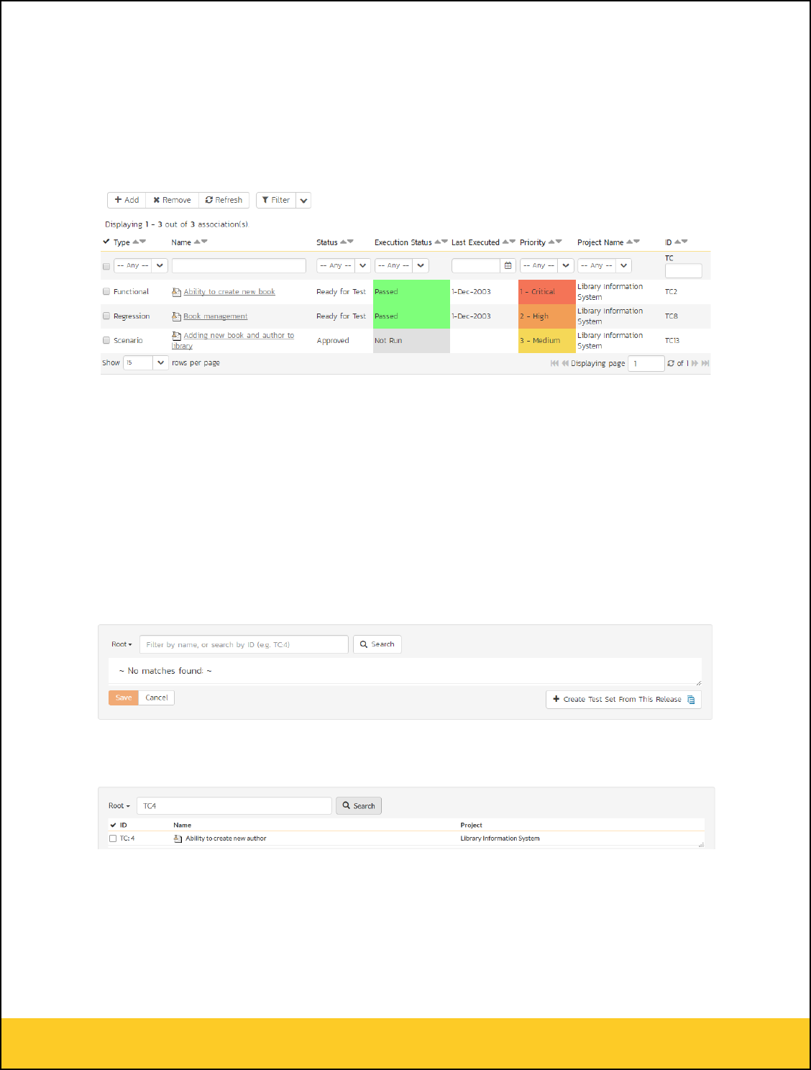Click the Displaying page number field
This screenshot has width=811, height=1070.
[646, 363]
